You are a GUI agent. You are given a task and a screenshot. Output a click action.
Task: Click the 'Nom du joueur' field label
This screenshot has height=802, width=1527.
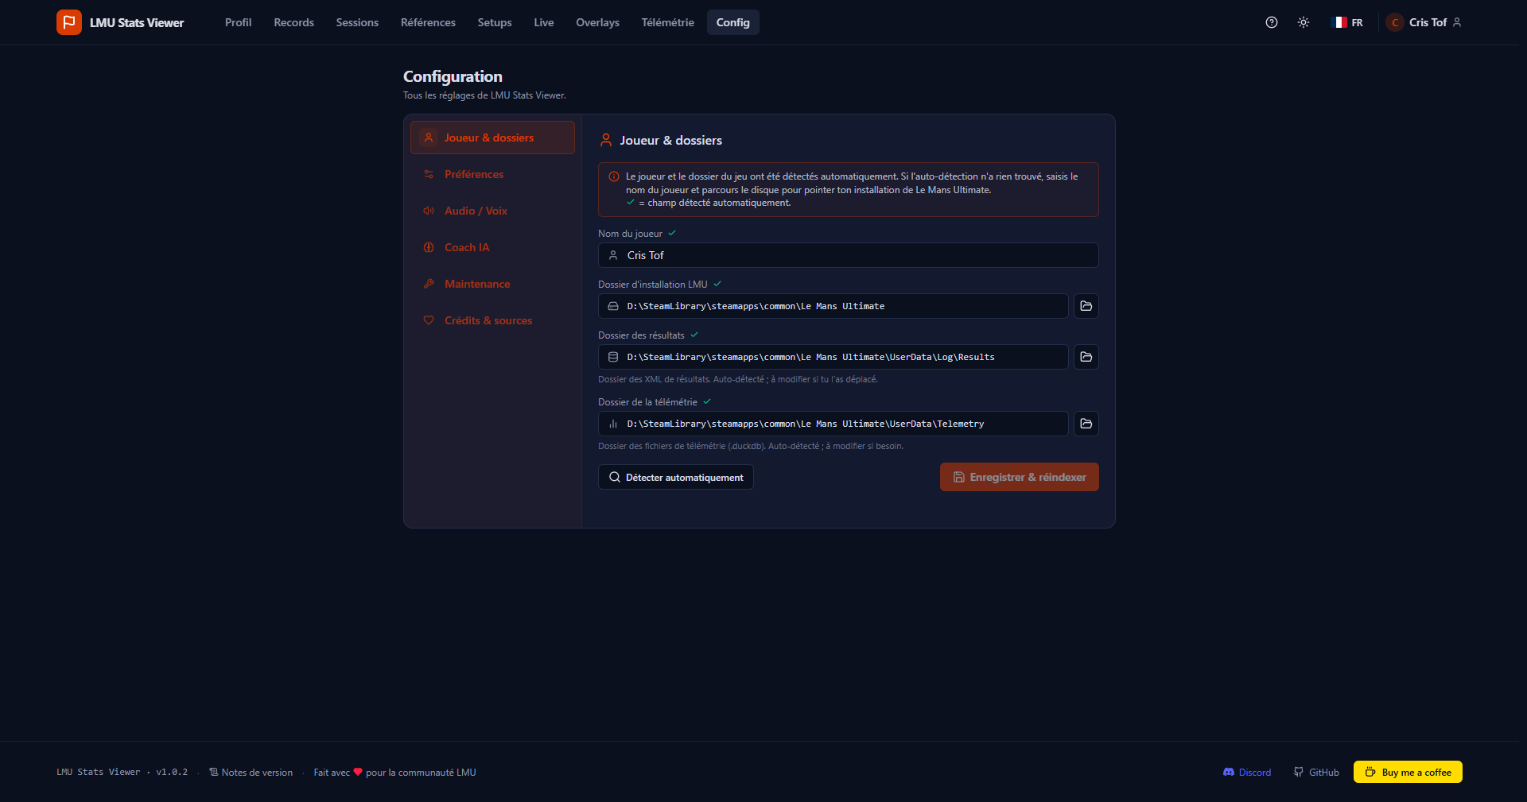click(x=630, y=234)
